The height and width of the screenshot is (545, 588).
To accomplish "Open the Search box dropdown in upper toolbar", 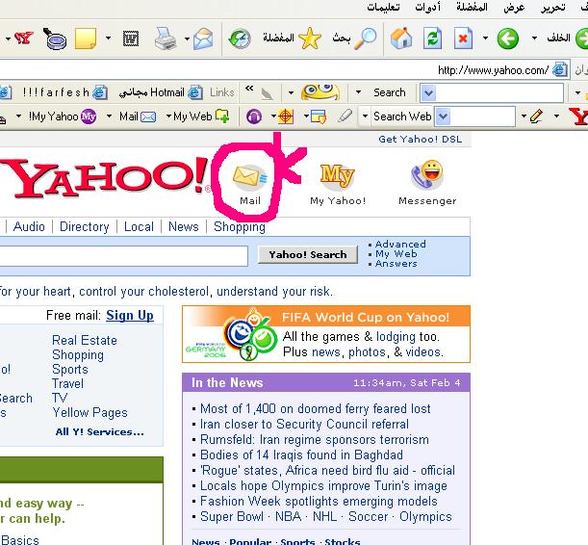I will (428, 92).
